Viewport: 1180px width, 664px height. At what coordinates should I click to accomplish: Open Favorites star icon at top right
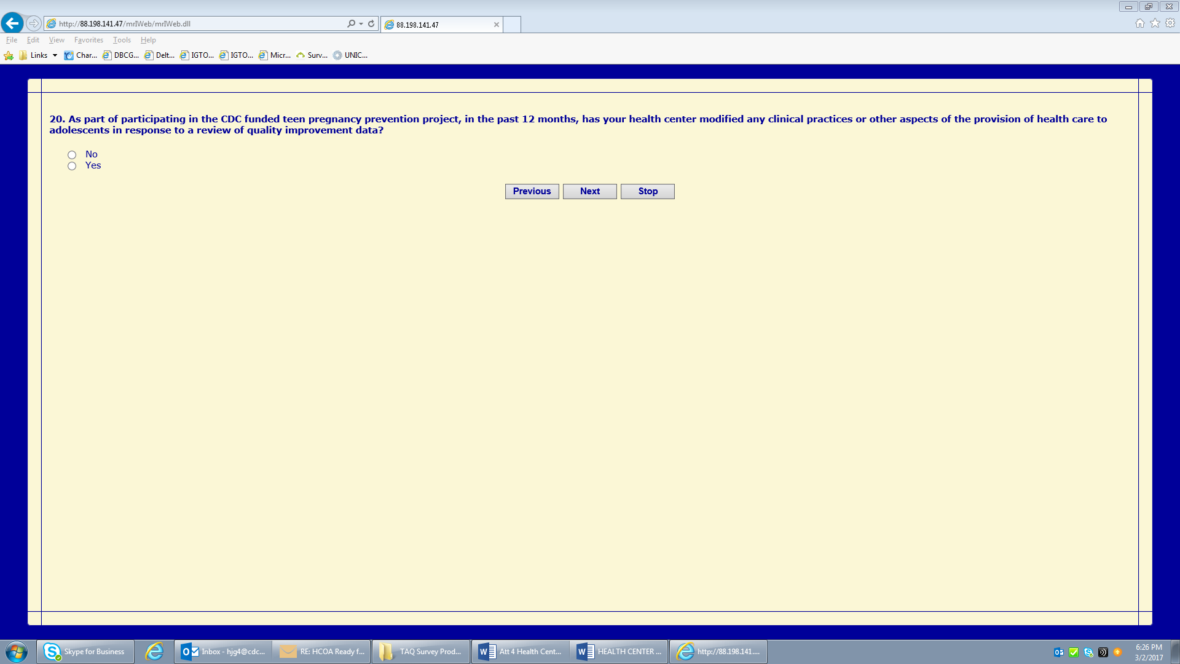(1155, 23)
